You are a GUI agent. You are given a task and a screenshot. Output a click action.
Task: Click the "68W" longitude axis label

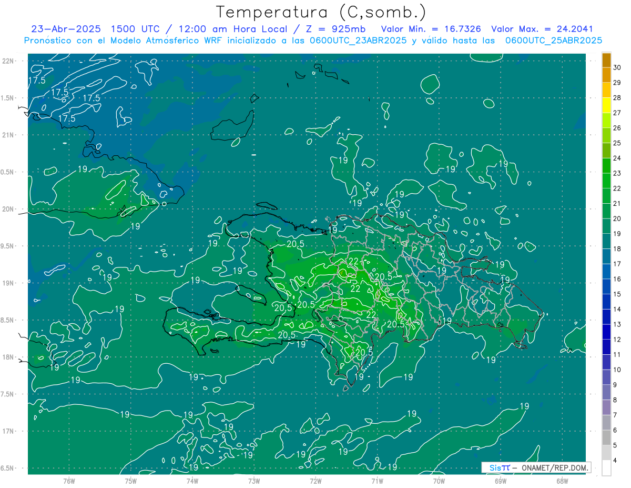pyautogui.click(x=562, y=481)
